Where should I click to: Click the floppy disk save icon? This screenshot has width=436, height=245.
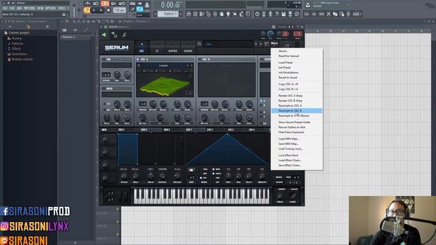pyautogui.click(x=283, y=14)
